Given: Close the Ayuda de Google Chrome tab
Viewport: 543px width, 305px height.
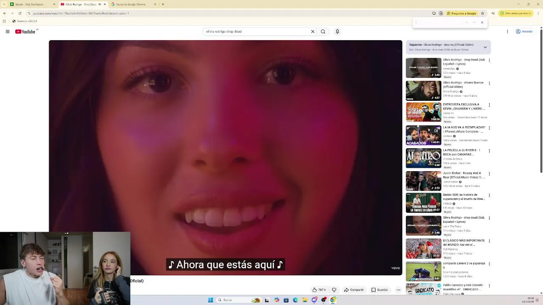Looking at the screenshot, I should [155, 4].
